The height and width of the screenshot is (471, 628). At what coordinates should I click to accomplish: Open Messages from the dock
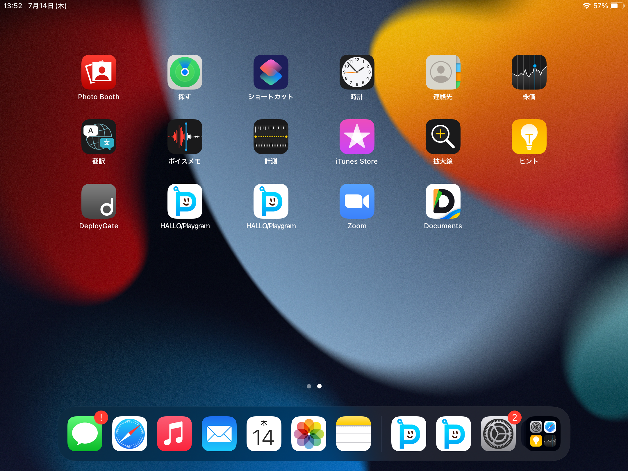[85, 434]
